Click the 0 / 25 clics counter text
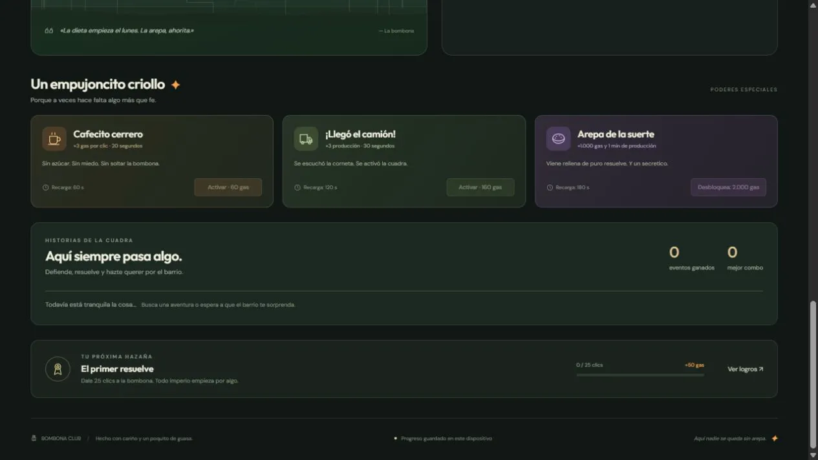 click(589, 365)
